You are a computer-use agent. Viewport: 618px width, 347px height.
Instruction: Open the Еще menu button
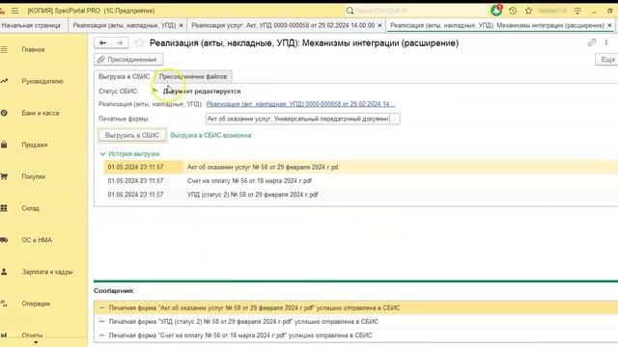607,60
